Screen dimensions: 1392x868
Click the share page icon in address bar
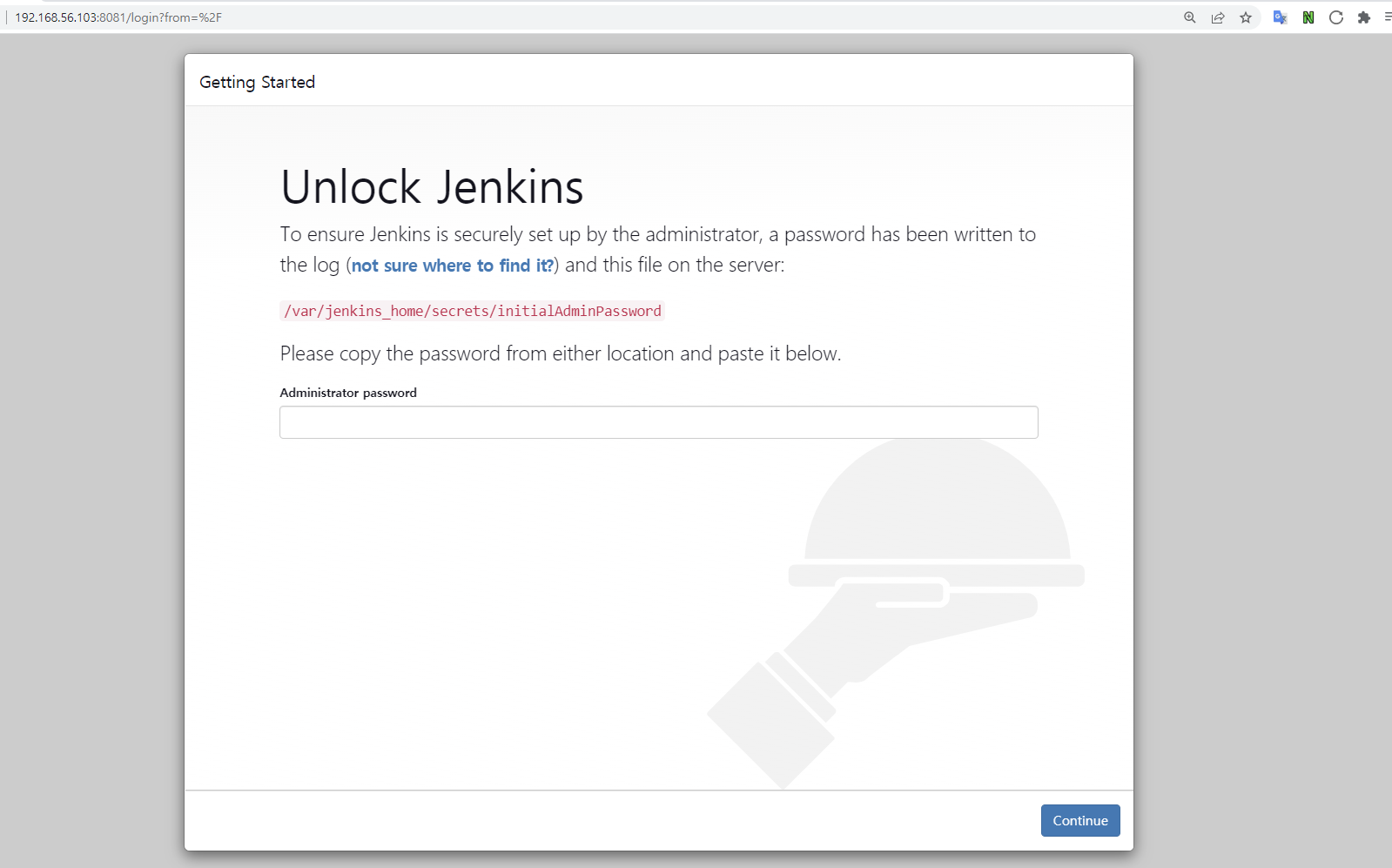click(1218, 17)
